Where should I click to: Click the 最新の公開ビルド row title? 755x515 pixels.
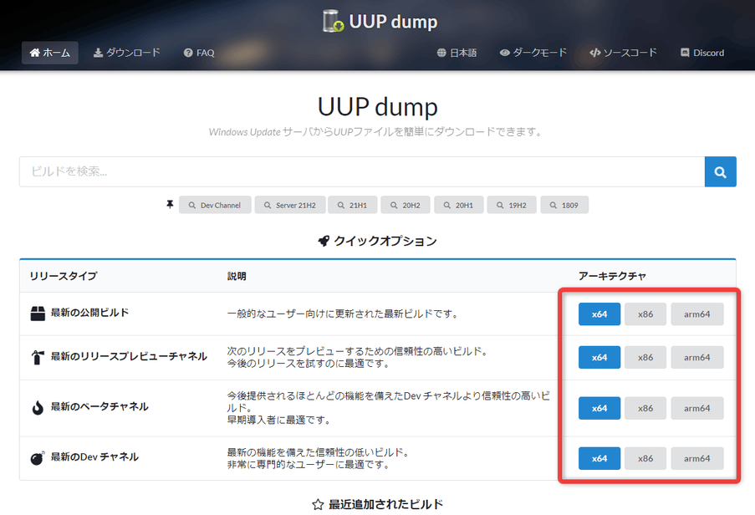point(90,313)
